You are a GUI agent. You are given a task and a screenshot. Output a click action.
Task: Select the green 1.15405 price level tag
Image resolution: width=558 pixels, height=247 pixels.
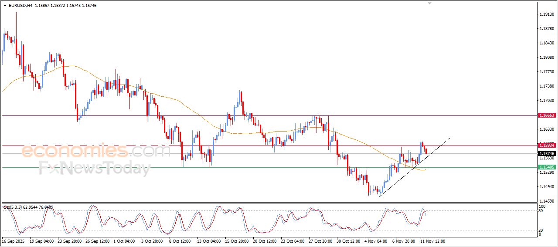(x=547, y=167)
